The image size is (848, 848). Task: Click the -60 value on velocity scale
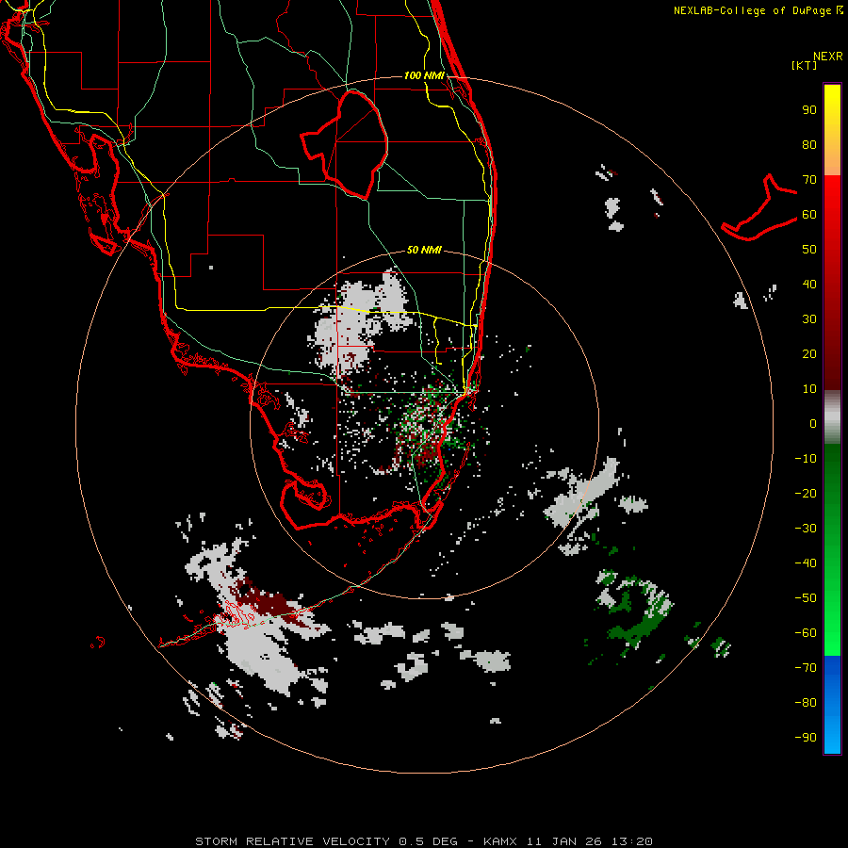point(806,633)
